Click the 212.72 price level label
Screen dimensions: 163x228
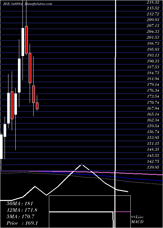(x=153, y=14)
